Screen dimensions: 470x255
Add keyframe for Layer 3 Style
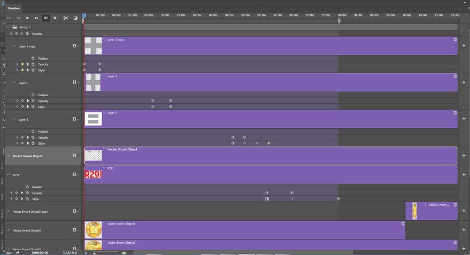click(23, 143)
